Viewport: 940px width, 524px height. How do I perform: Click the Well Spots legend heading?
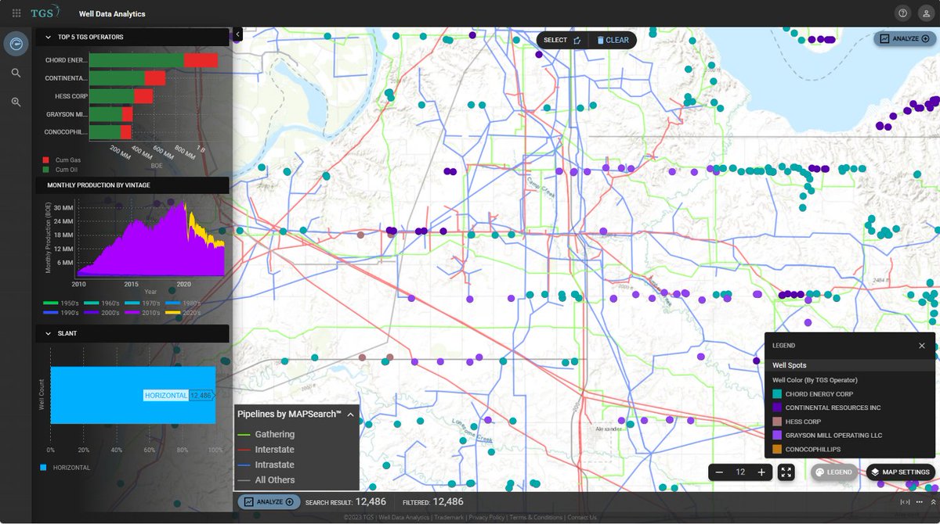[x=790, y=365]
